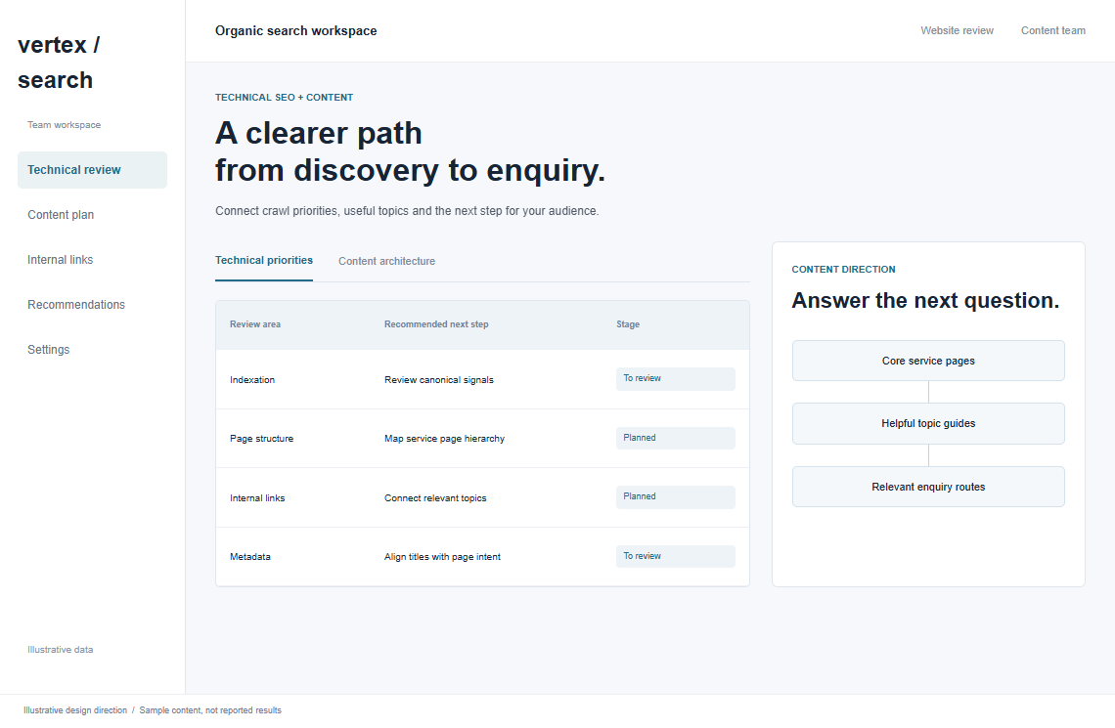Select the Core service pages box

(929, 361)
